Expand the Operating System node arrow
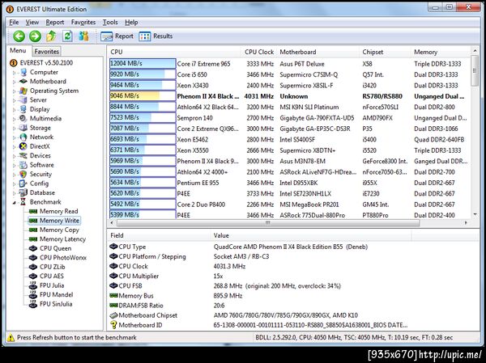The width and height of the screenshot is (486, 363). pos(15,91)
